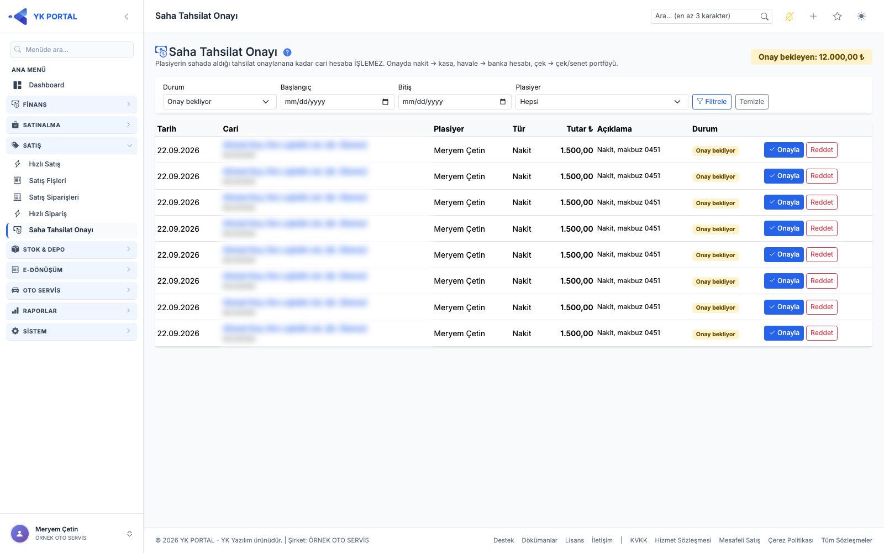This screenshot has width=884, height=553.
Task: Open the KVKK footer link
Action: coord(638,540)
